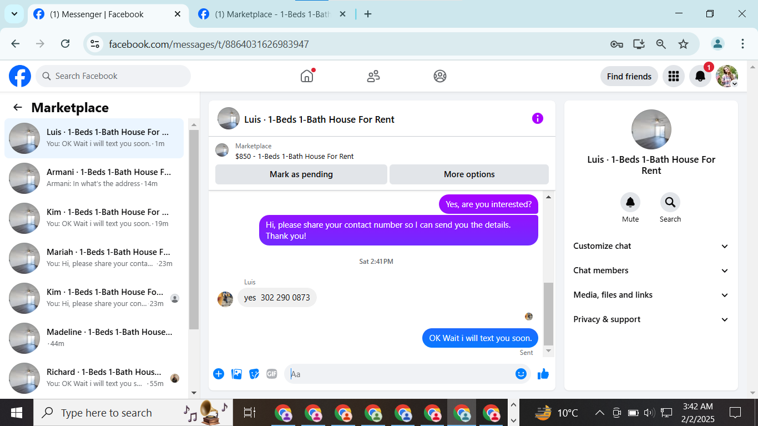Open Chrome profile avatar button
Screen dimensions: 758x426
pos(718,44)
